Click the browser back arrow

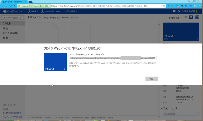click(x=3, y=6)
